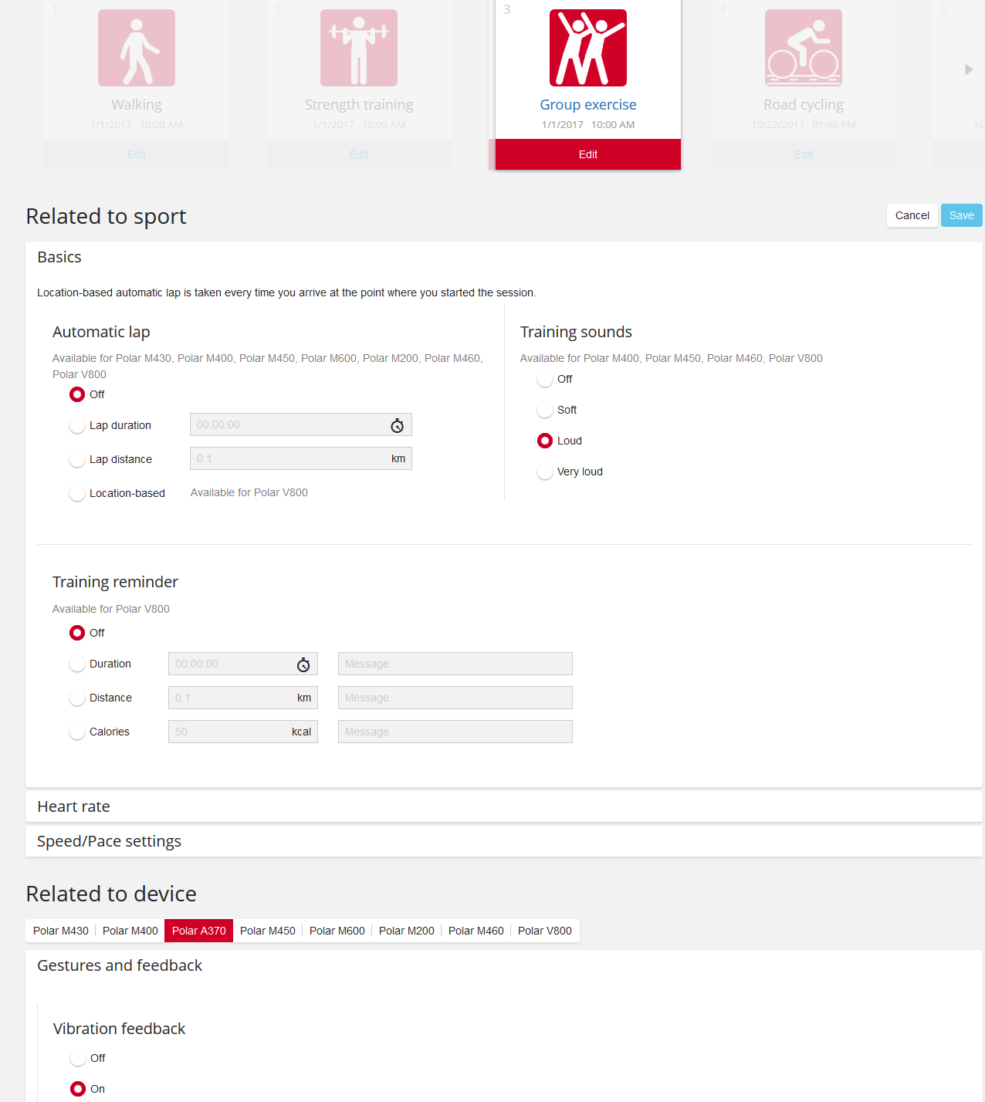Switch to Polar M450 device tab
Viewport: 985px width, 1102px height.
(x=268, y=931)
